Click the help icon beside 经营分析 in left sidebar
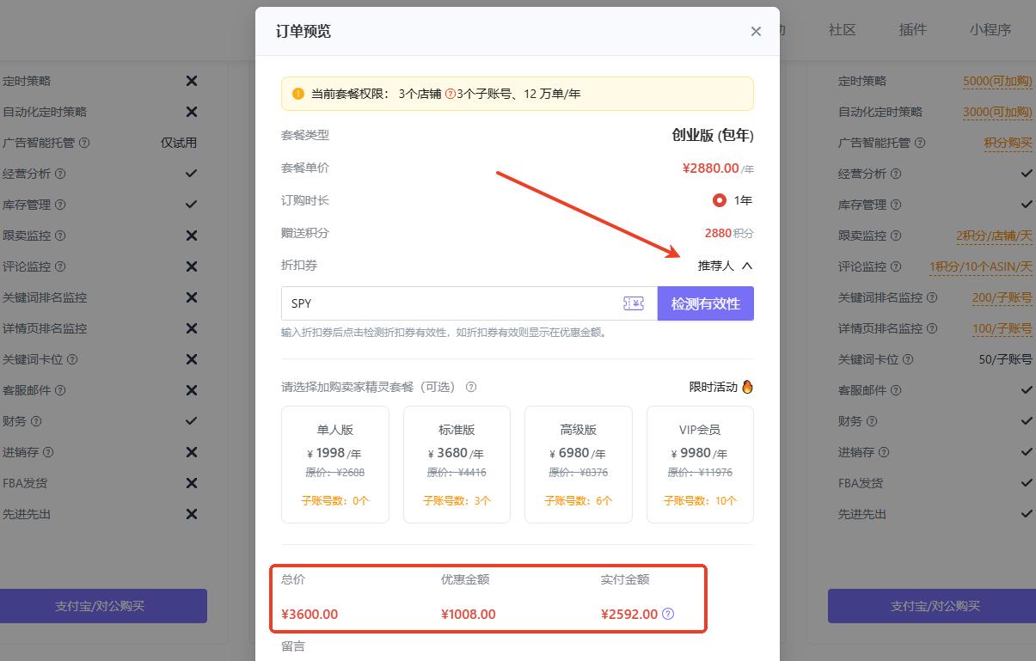Image resolution: width=1036 pixels, height=661 pixels. coord(60,174)
